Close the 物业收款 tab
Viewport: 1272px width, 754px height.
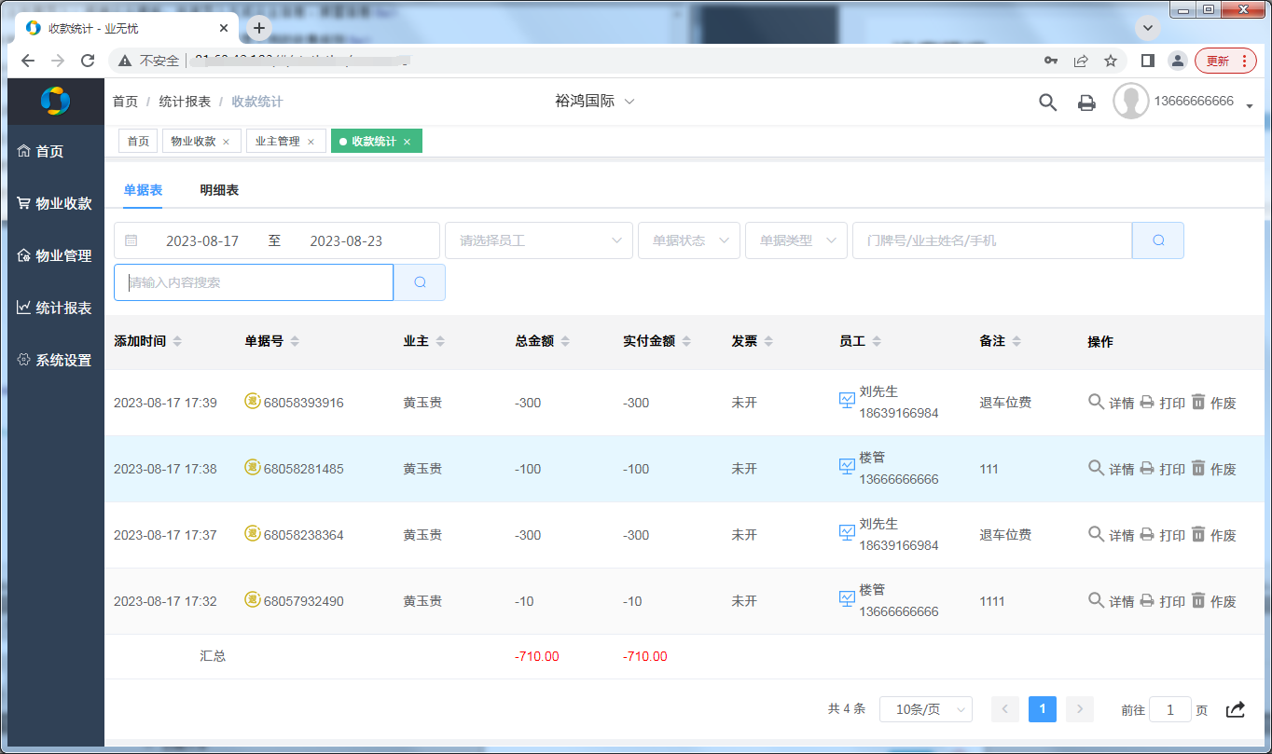click(226, 142)
